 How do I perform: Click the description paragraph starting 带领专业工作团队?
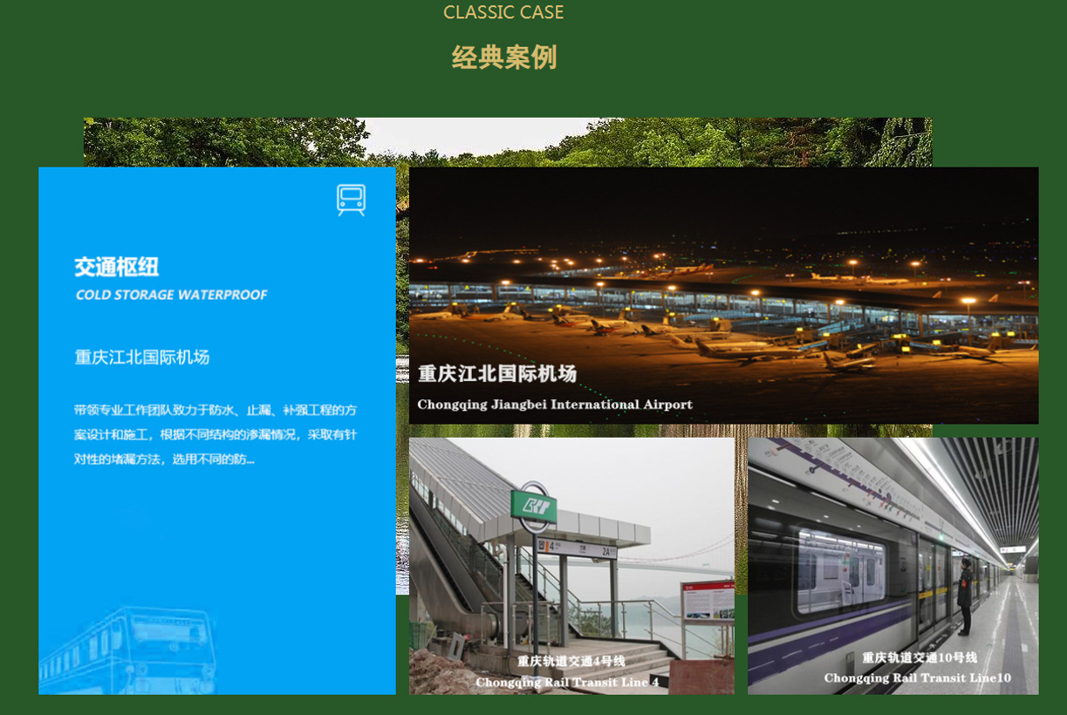[x=215, y=434]
